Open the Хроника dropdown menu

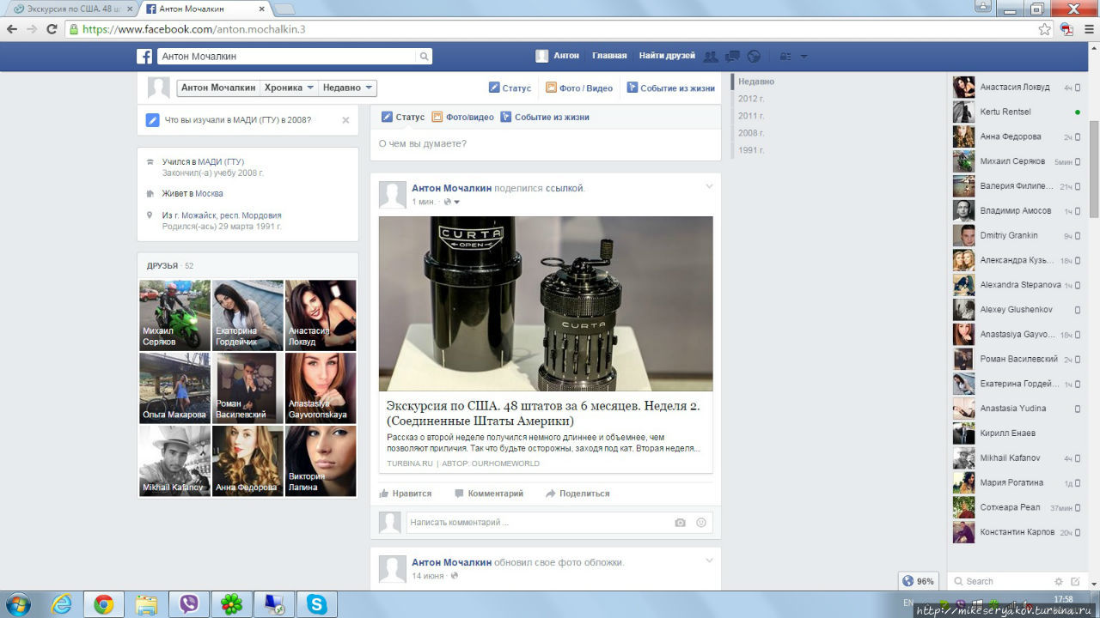click(x=288, y=88)
